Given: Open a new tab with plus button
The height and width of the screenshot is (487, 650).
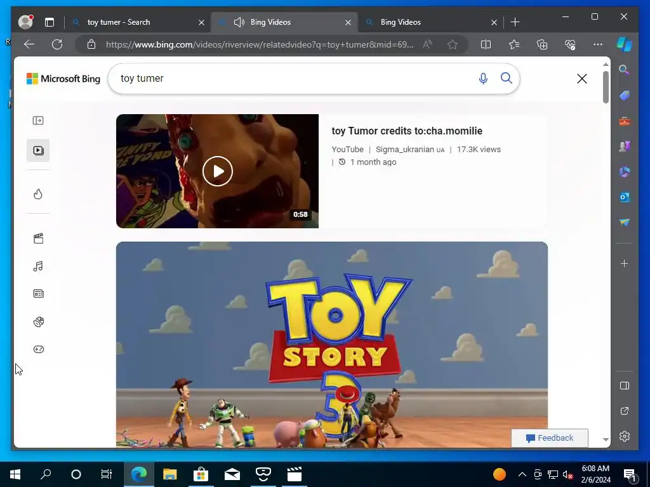Looking at the screenshot, I should click(515, 22).
